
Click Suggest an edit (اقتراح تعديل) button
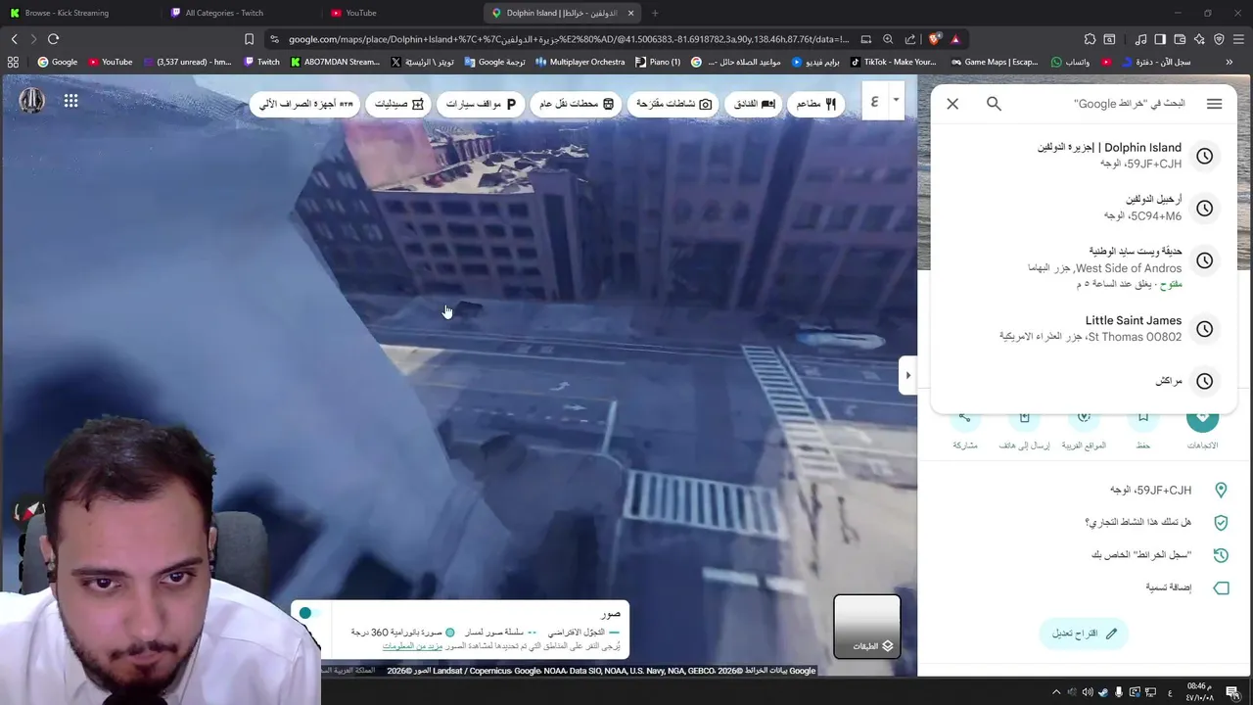coord(1084,634)
